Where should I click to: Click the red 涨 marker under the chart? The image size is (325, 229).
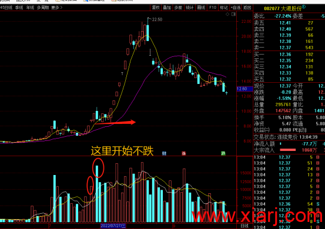pyautogui.click(x=183, y=153)
